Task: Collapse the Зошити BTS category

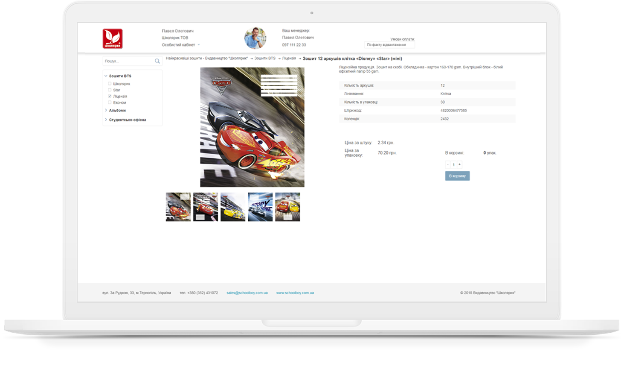Action: pyautogui.click(x=106, y=76)
